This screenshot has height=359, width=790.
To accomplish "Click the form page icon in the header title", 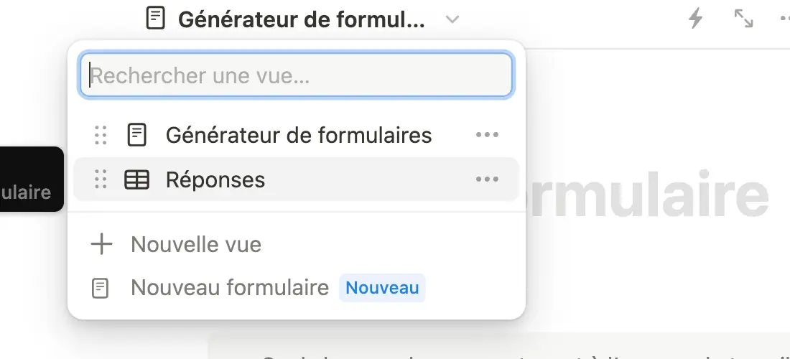I will coord(155,19).
